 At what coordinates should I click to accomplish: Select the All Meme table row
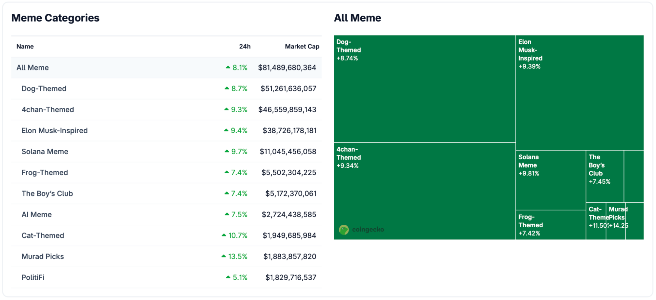coord(32,68)
